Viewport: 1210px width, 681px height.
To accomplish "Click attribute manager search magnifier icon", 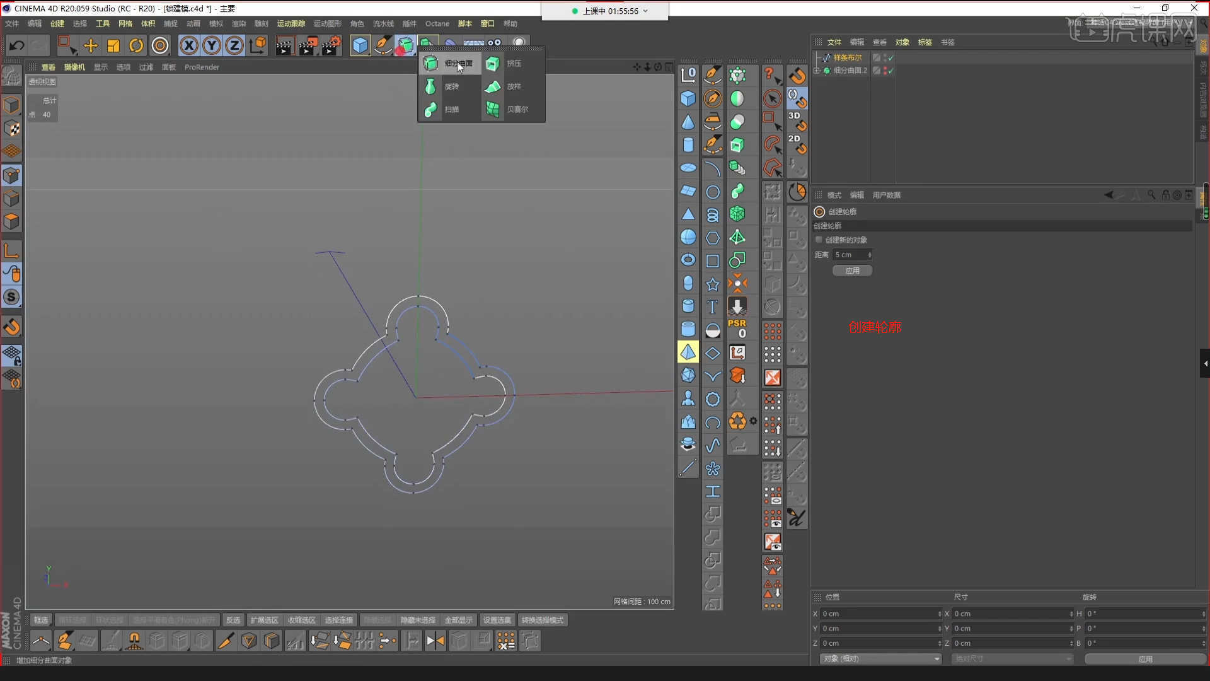I will [x=1151, y=195].
